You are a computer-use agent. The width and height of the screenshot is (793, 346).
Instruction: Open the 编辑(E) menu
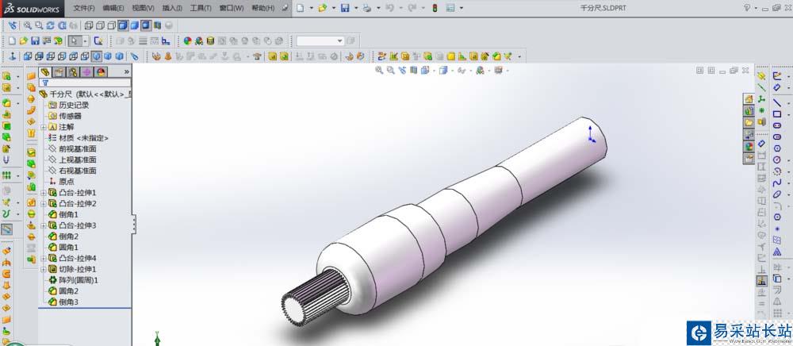[x=113, y=8]
